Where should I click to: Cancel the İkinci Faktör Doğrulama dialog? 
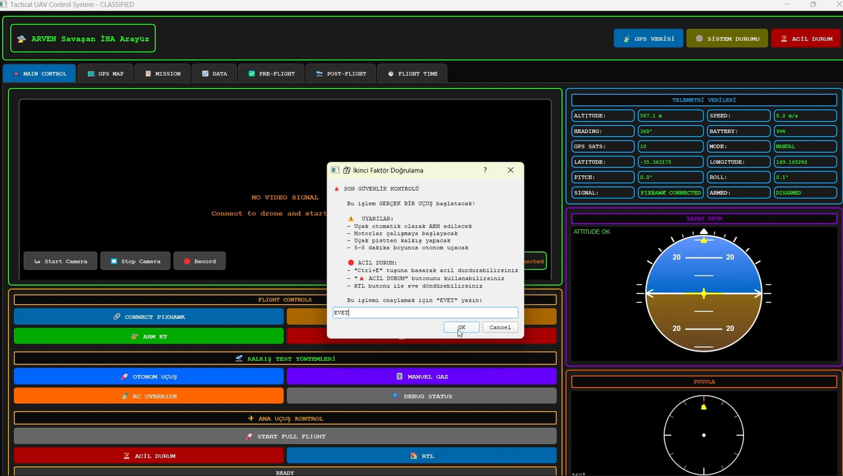[500, 328]
